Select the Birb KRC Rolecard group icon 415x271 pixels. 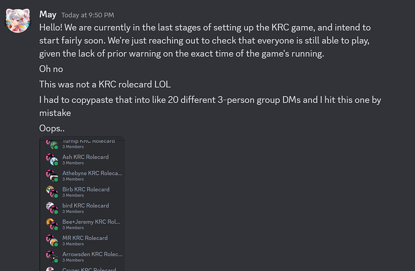(51, 192)
